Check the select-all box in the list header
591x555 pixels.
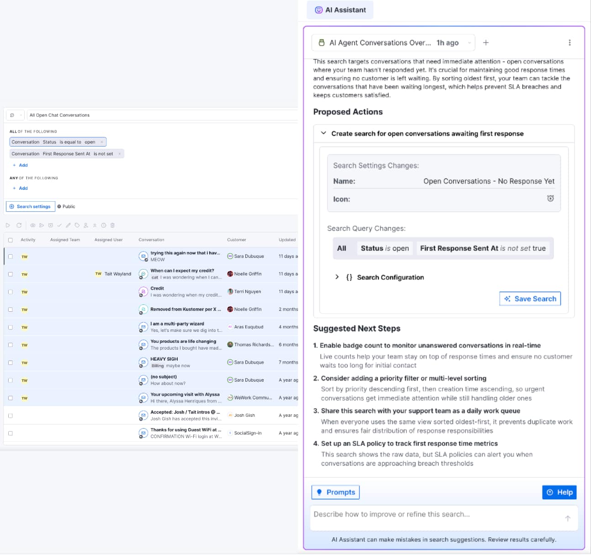11,239
